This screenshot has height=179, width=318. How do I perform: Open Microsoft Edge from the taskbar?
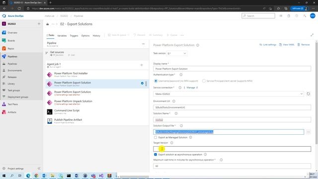28,176
